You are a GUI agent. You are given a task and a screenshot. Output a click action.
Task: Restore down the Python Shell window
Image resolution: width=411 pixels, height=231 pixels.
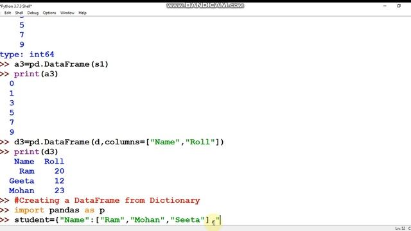click(x=399, y=6)
